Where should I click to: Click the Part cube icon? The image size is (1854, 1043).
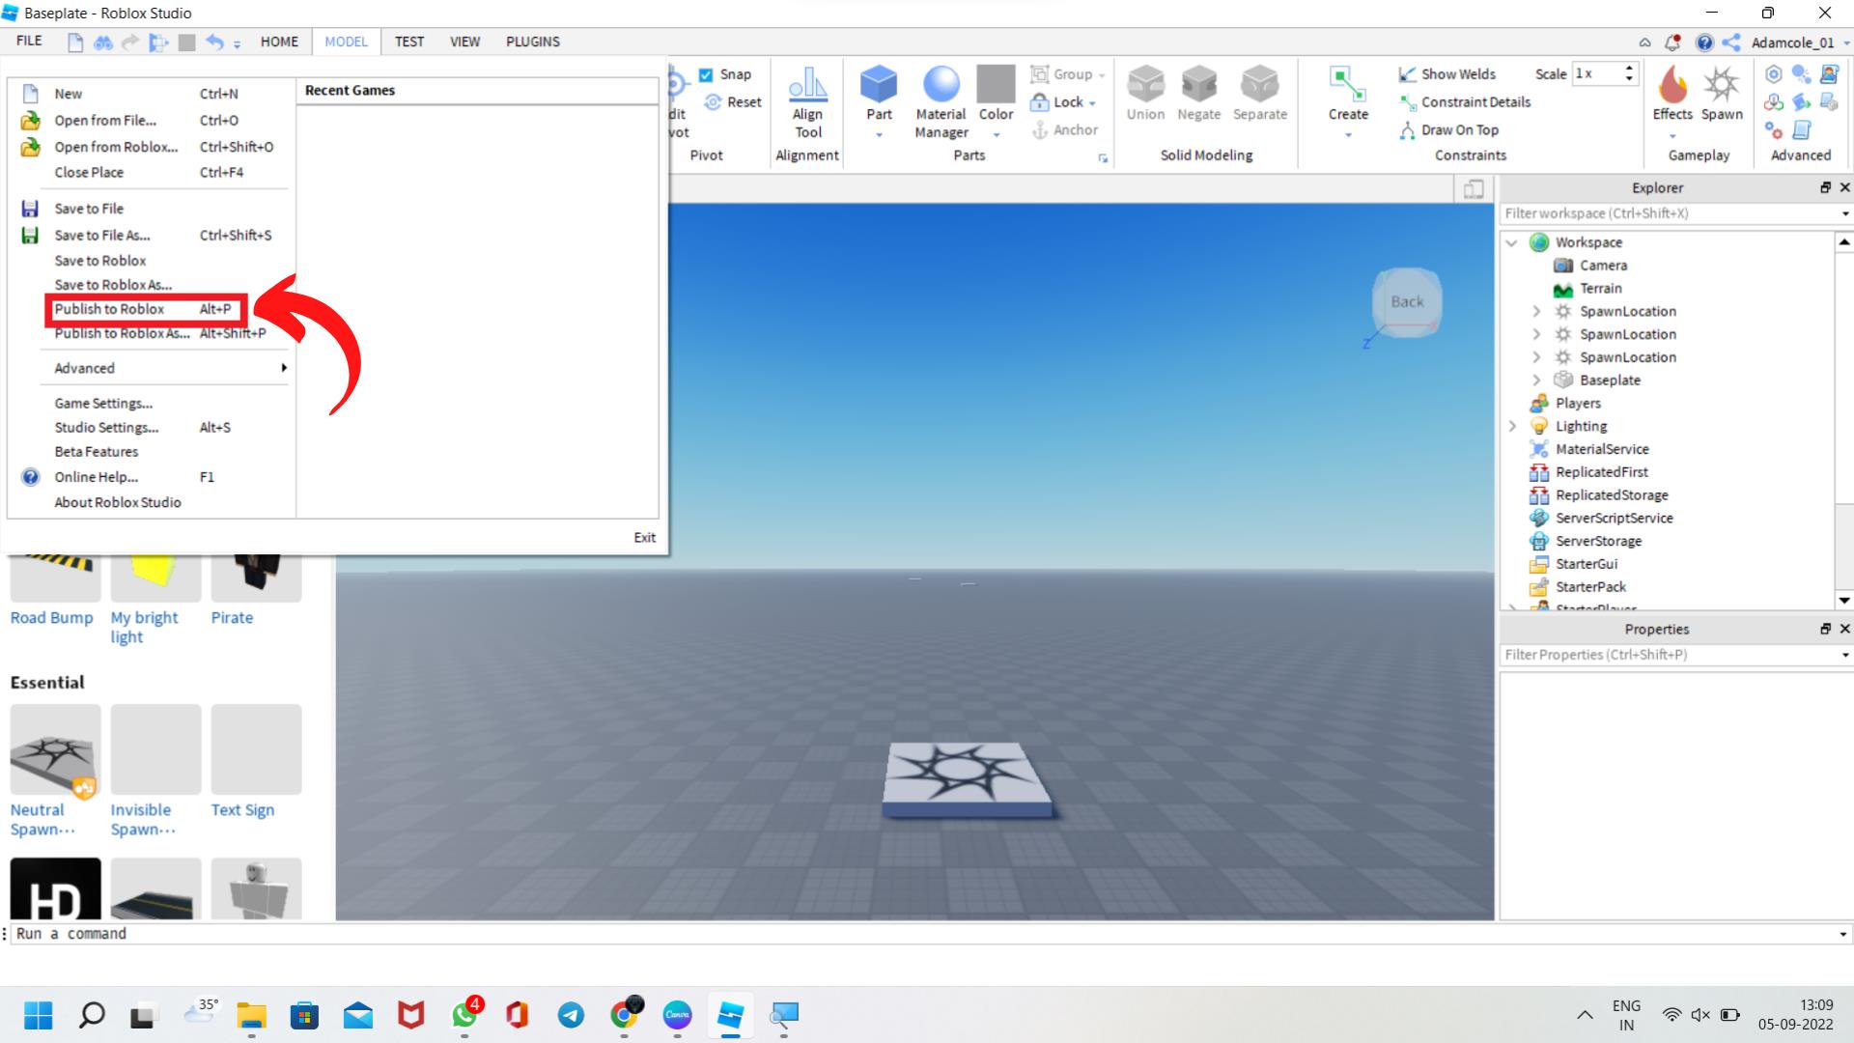[x=878, y=84]
